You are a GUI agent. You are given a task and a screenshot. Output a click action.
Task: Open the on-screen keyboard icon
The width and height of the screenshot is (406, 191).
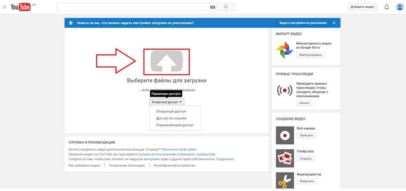click(x=212, y=7)
